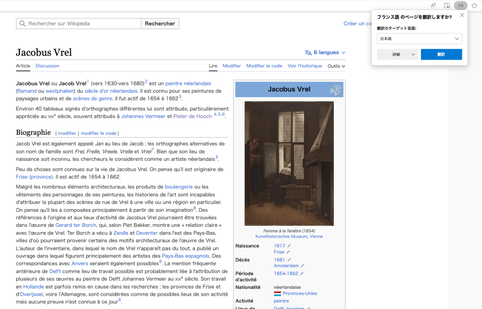Open Immersive Reader from the address bar
Image resolution: width=482 pixels, height=309 pixels.
click(x=447, y=6)
